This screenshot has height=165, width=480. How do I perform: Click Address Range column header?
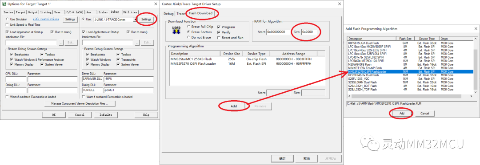tap(294, 54)
